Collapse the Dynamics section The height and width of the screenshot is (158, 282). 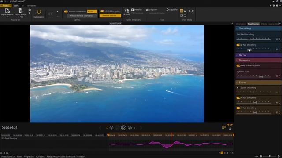click(259, 60)
